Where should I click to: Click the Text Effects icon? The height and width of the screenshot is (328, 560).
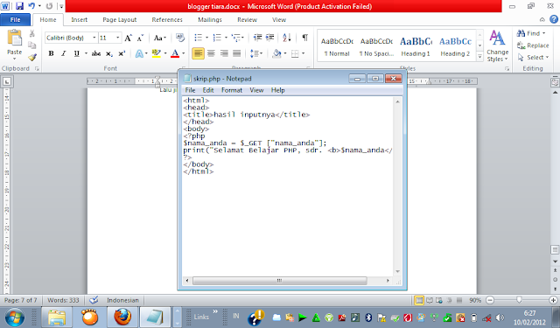[x=139, y=53]
